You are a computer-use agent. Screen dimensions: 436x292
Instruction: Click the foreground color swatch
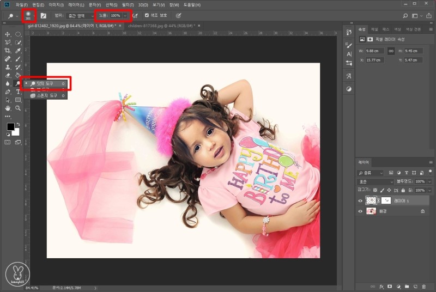tap(10, 127)
